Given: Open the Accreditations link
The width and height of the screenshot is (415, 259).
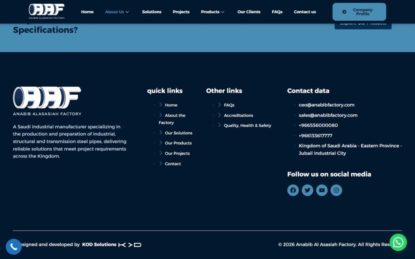Looking at the screenshot, I should pos(238,115).
